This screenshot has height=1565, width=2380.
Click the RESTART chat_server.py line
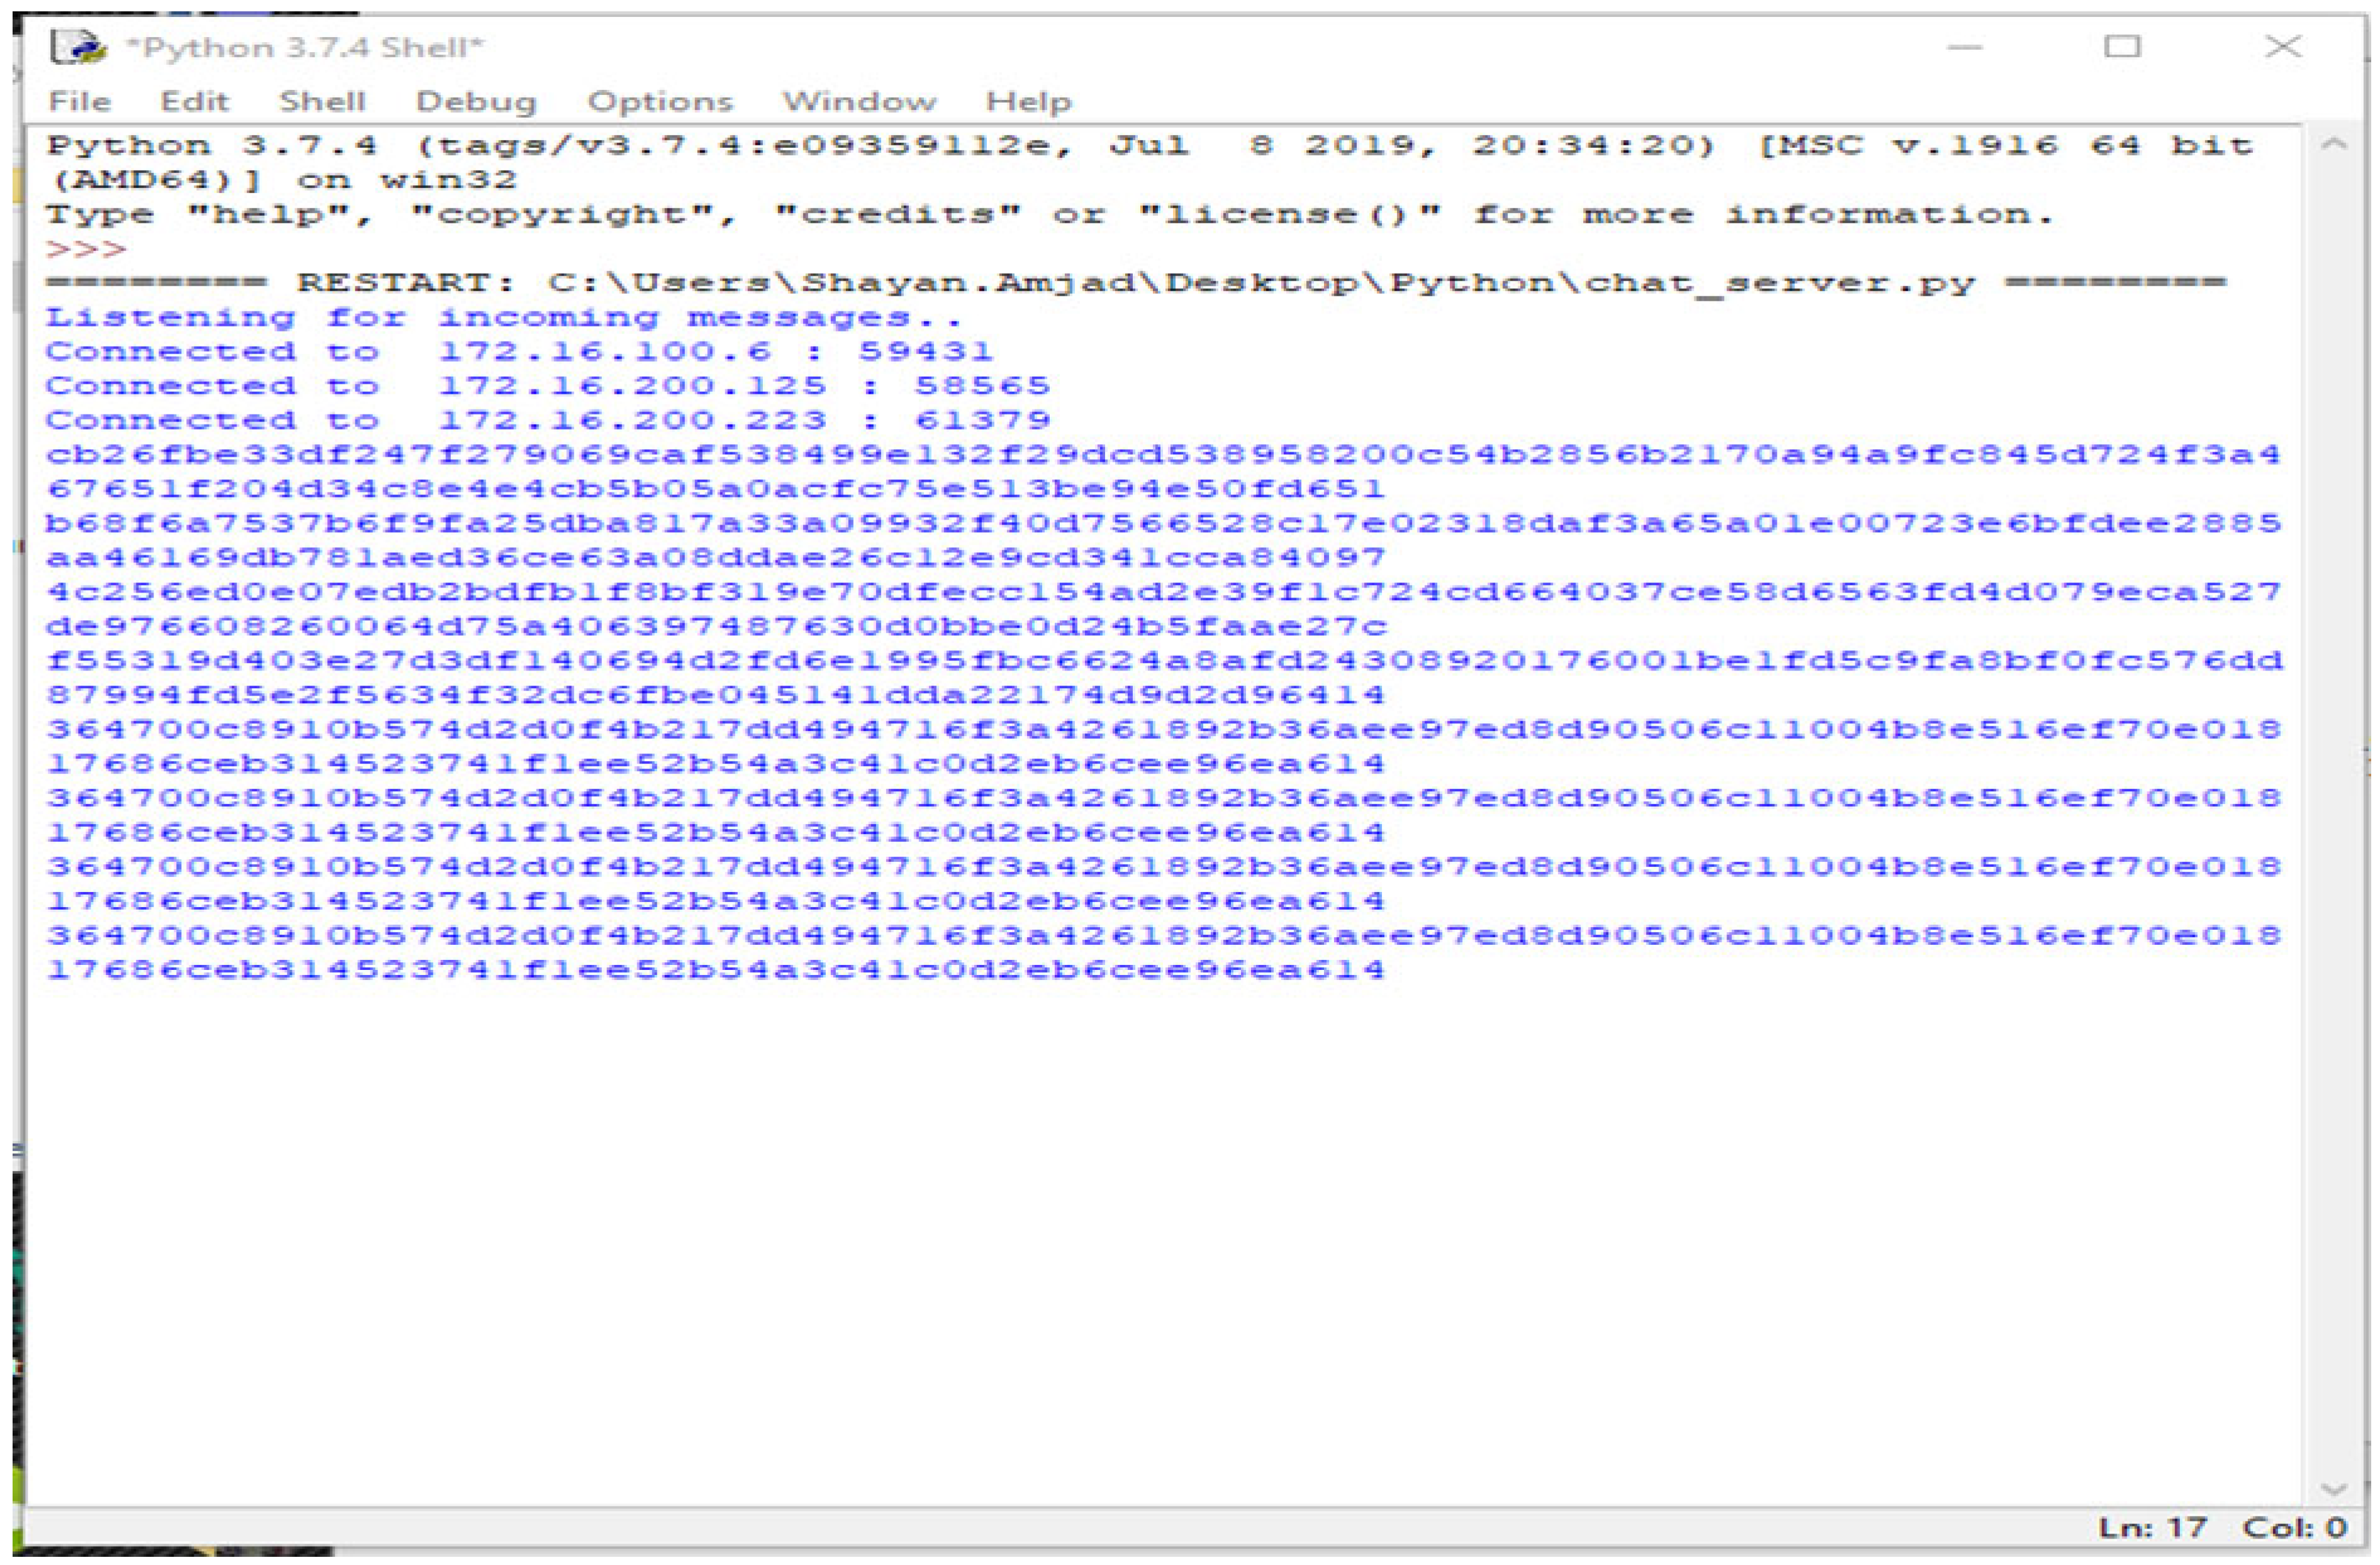point(1135,283)
